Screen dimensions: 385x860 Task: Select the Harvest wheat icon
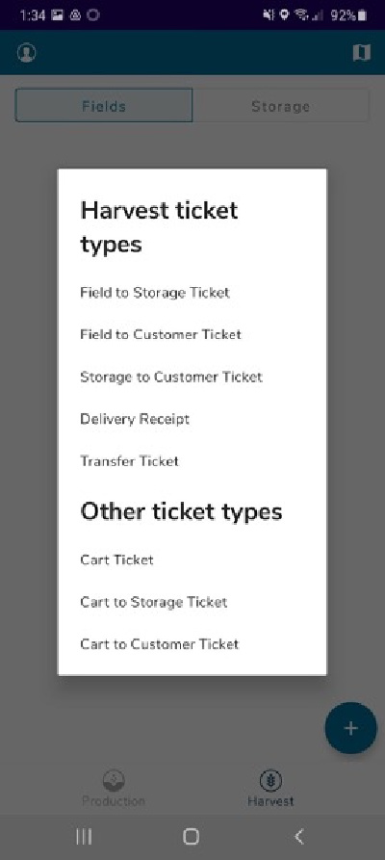coord(270,780)
